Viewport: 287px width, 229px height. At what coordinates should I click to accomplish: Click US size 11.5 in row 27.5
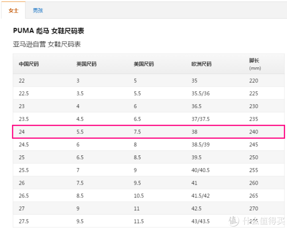(x=139, y=221)
